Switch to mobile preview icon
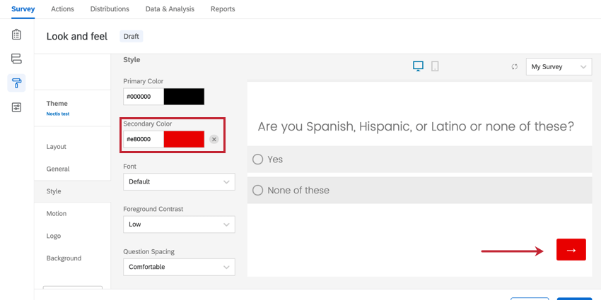Image resolution: width=601 pixels, height=300 pixels. click(x=435, y=66)
